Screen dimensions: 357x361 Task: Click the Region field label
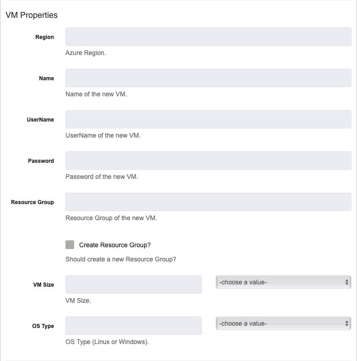pos(44,37)
